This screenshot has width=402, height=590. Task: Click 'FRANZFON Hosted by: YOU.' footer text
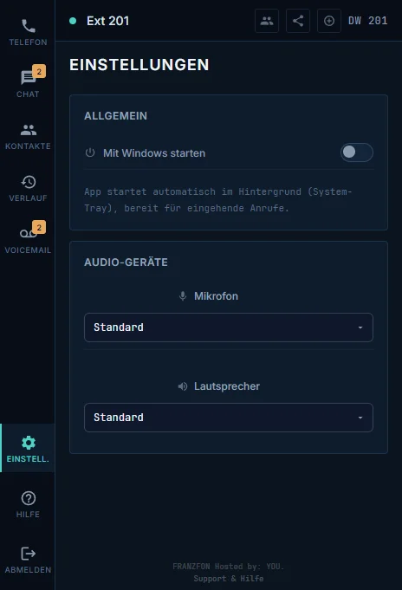tap(229, 567)
